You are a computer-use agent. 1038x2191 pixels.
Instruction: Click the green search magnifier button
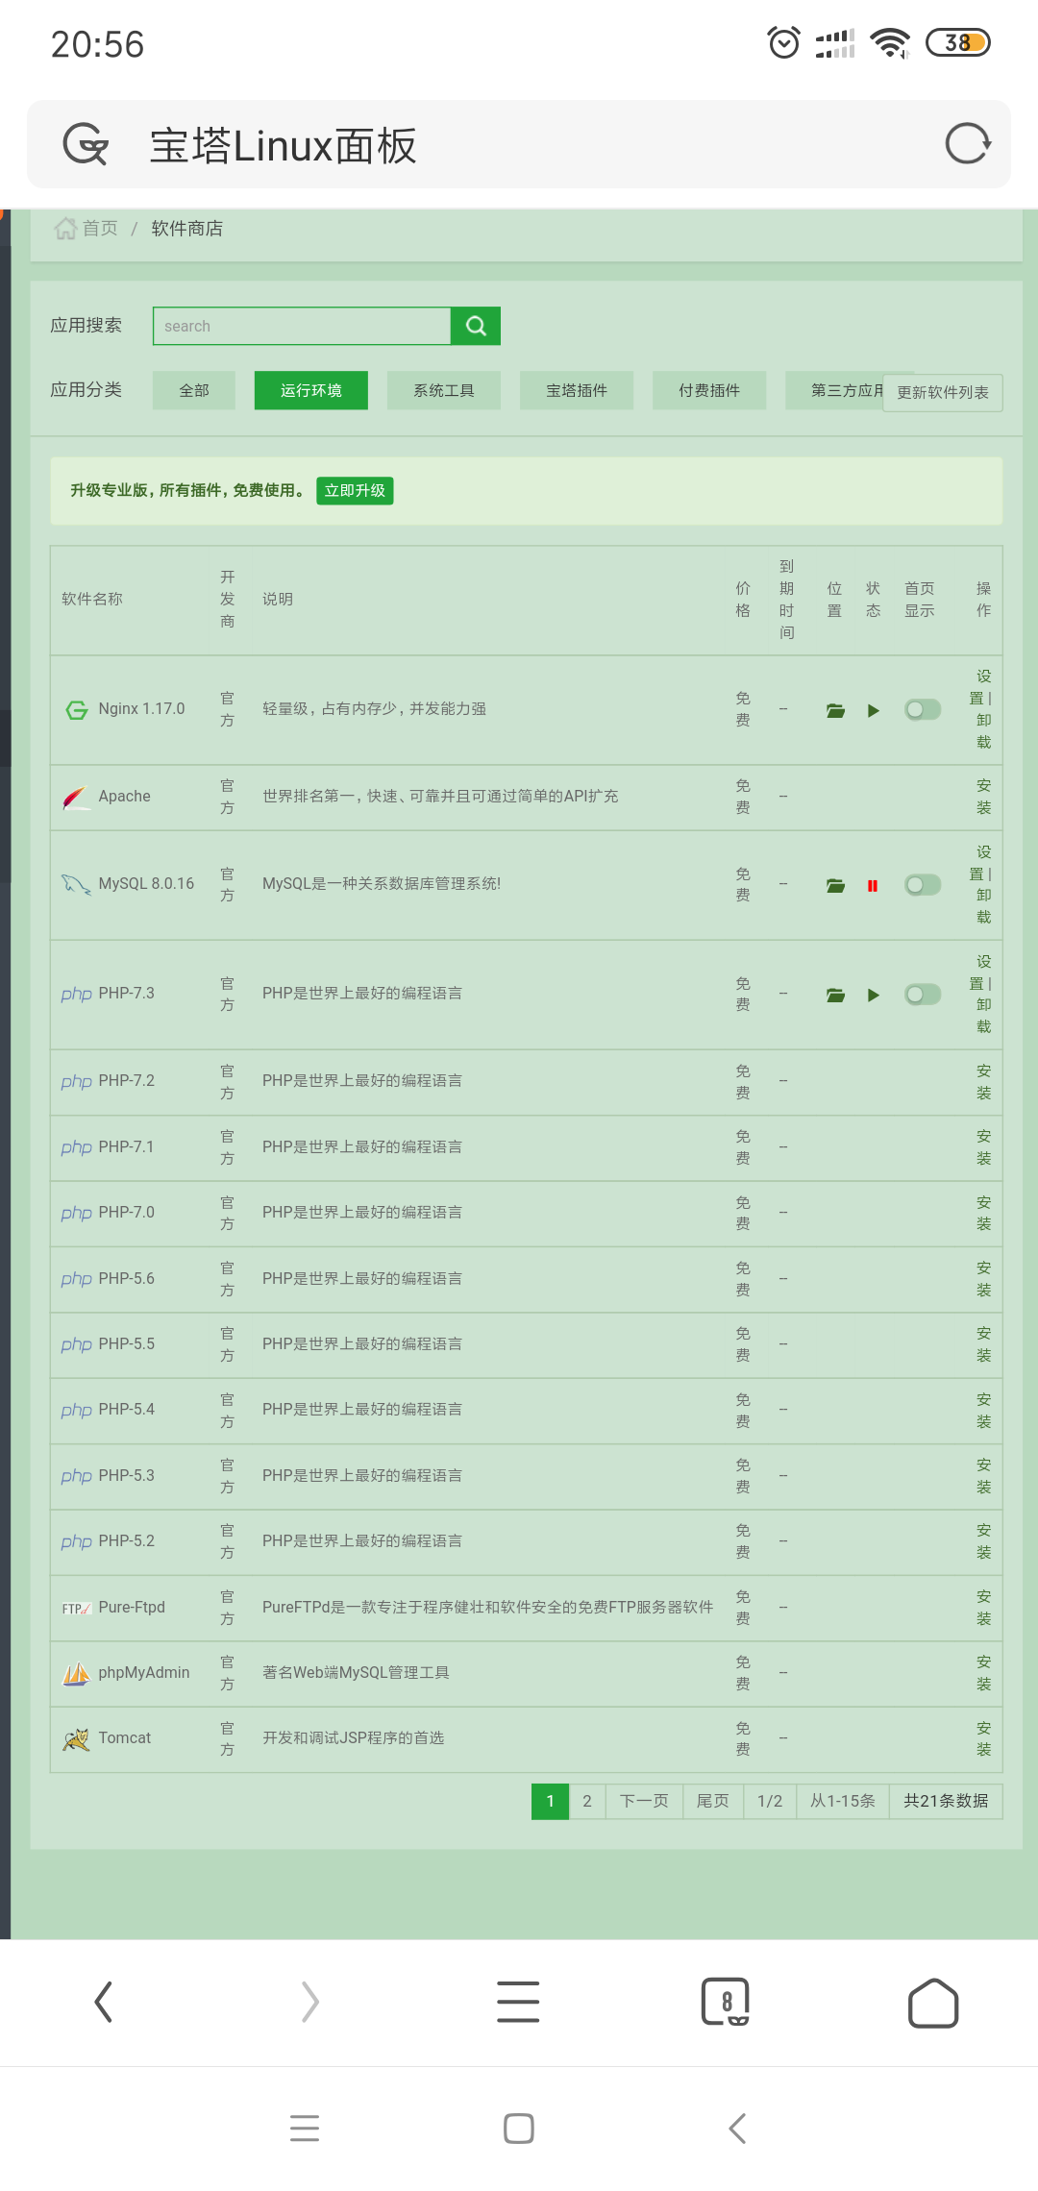pos(476,326)
